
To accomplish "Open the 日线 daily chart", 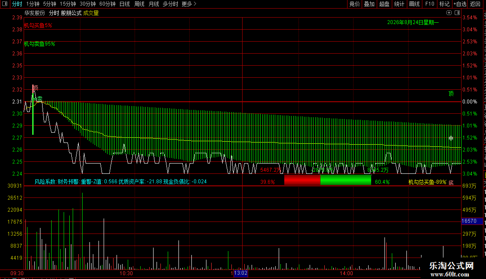I will (x=125, y=4).
